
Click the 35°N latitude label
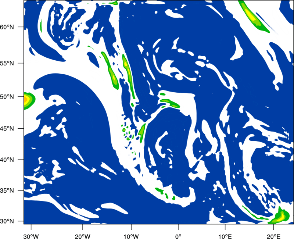pyautogui.click(x=7, y=190)
